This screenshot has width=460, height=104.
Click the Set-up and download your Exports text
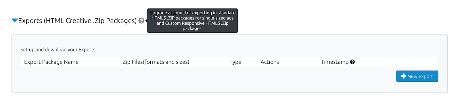(x=58, y=50)
